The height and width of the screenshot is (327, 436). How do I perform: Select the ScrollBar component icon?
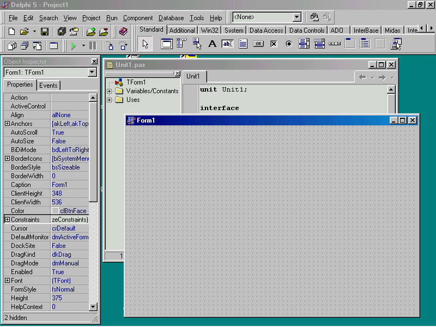335,44
